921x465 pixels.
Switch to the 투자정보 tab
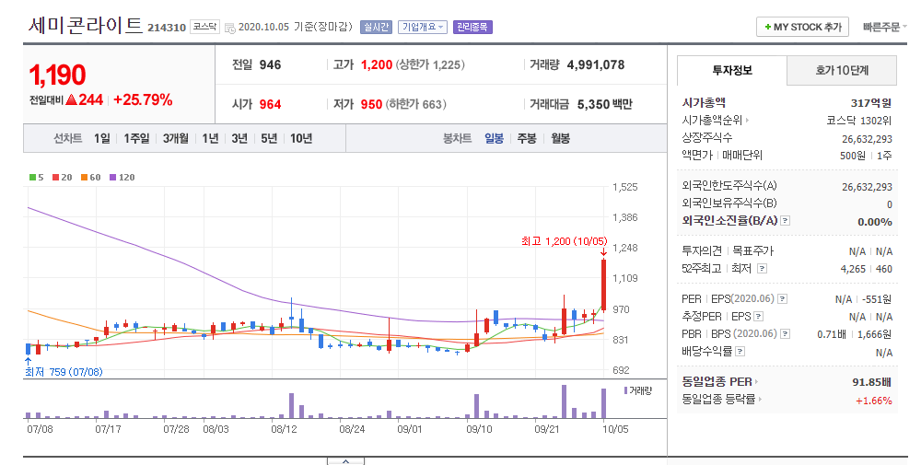point(732,71)
